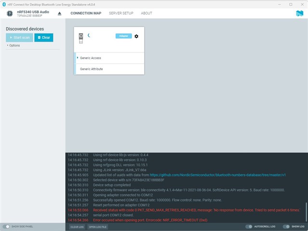Maximize the nRF Connect window
The image size is (308, 231).
pyautogui.click(x=291, y=4)
